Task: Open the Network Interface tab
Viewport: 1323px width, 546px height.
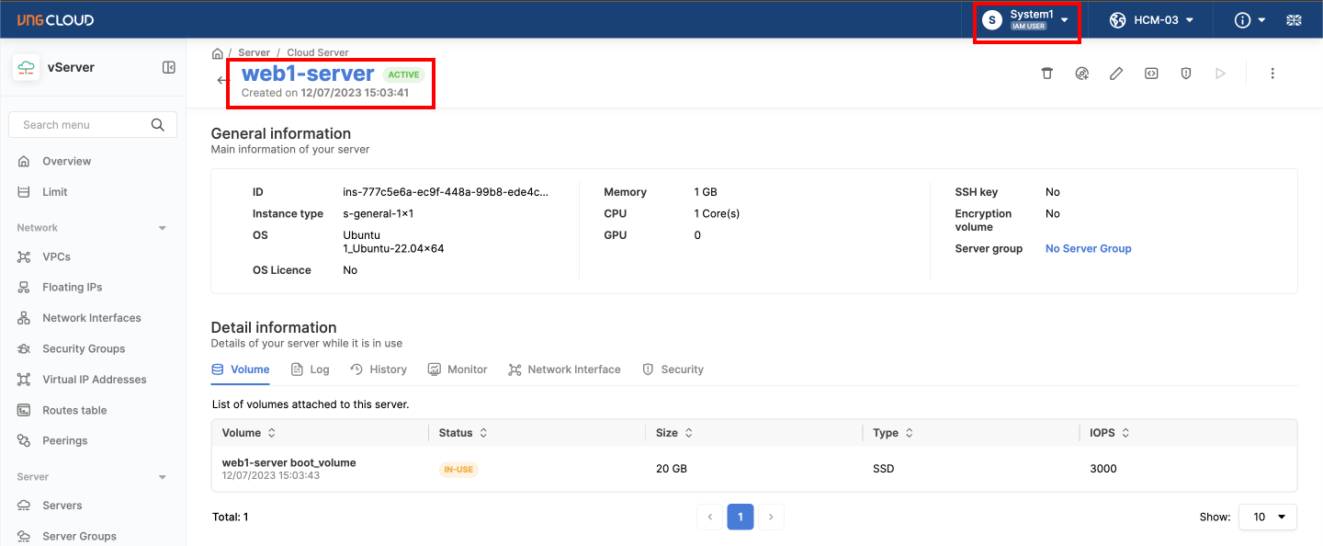Action: click(564, 370)
